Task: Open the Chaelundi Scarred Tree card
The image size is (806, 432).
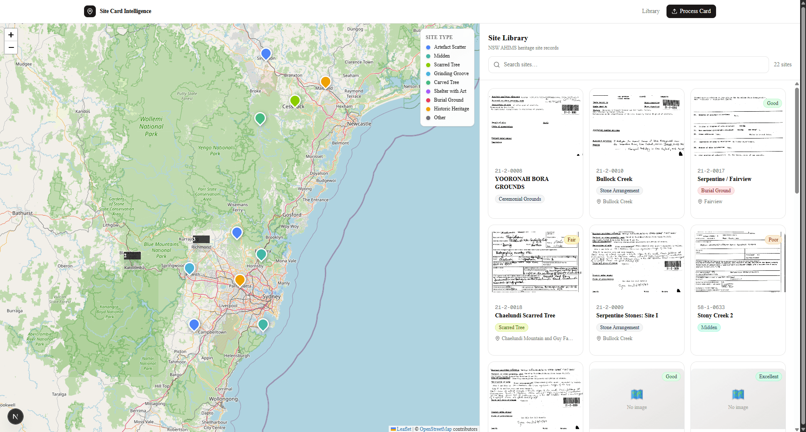Action: 535,290
